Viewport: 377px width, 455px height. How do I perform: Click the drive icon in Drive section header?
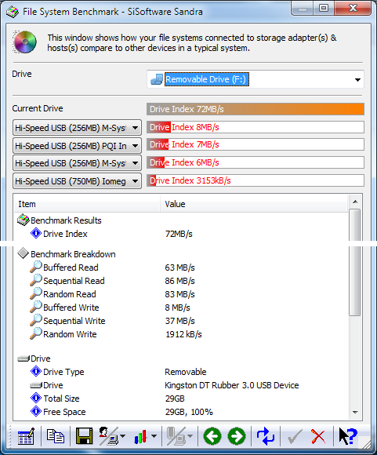(24, 359)
